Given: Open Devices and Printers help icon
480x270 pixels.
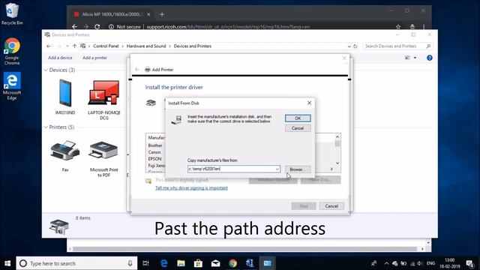Looking at the screenshot, I should pyautogui.click(x=430, y=58).
